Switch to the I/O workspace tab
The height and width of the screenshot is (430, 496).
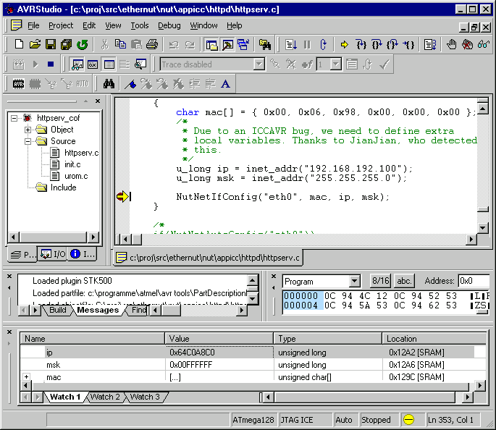click(x=53, y=254)
